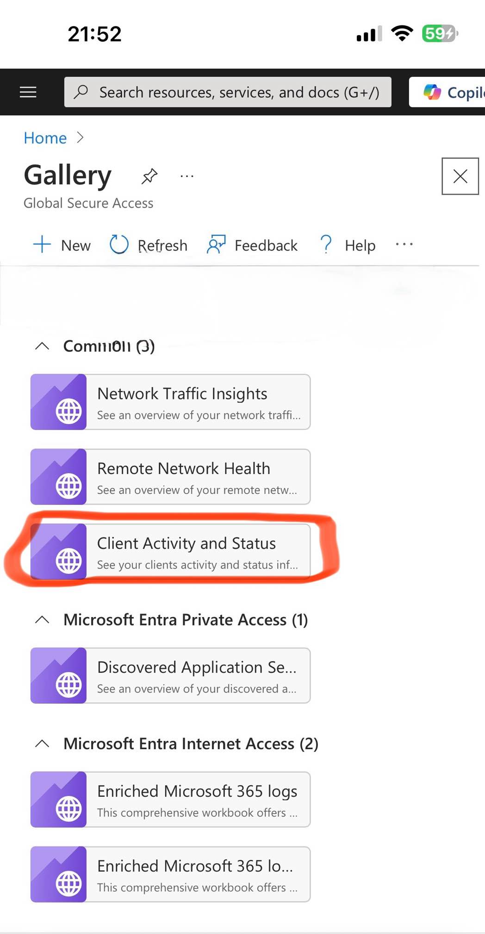Open the toolbar overflow ellipsis menu
The height and width of the screenshot is (934, 485).
[404, 244]
